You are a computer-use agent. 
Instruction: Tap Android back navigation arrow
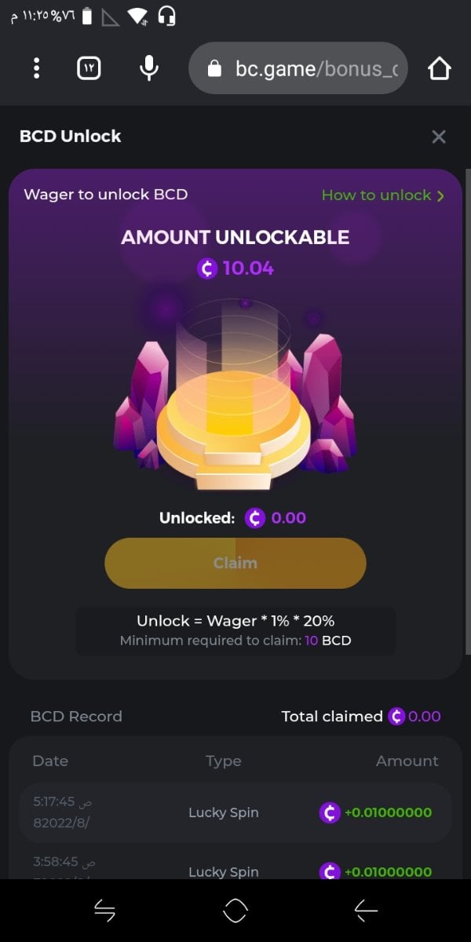366,911
